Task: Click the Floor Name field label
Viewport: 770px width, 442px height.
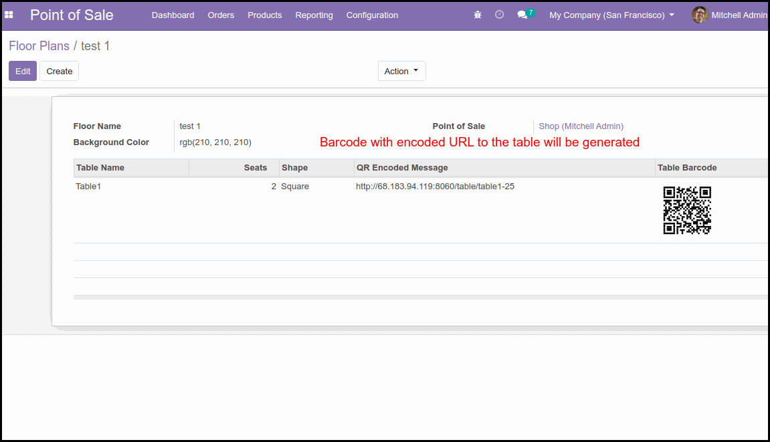Action: click(x=97, y=126)
